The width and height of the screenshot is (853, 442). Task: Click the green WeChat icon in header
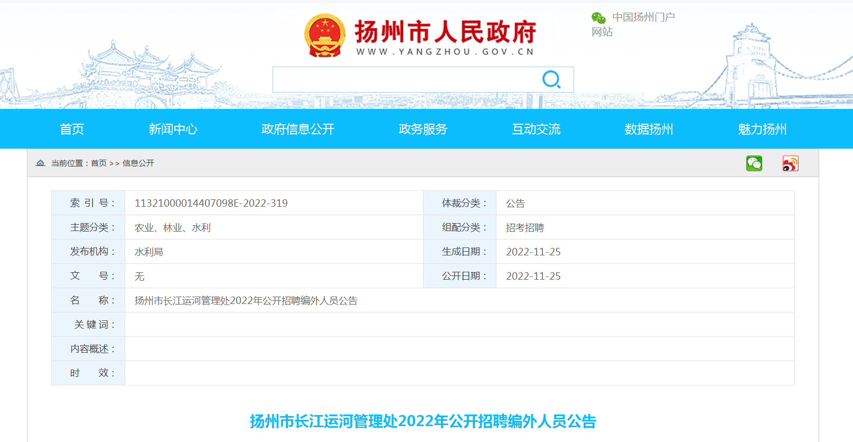point(598,18)
